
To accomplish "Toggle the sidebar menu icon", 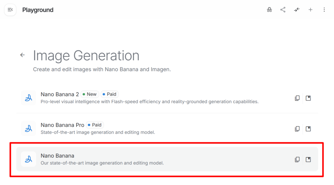I will 10,10.
